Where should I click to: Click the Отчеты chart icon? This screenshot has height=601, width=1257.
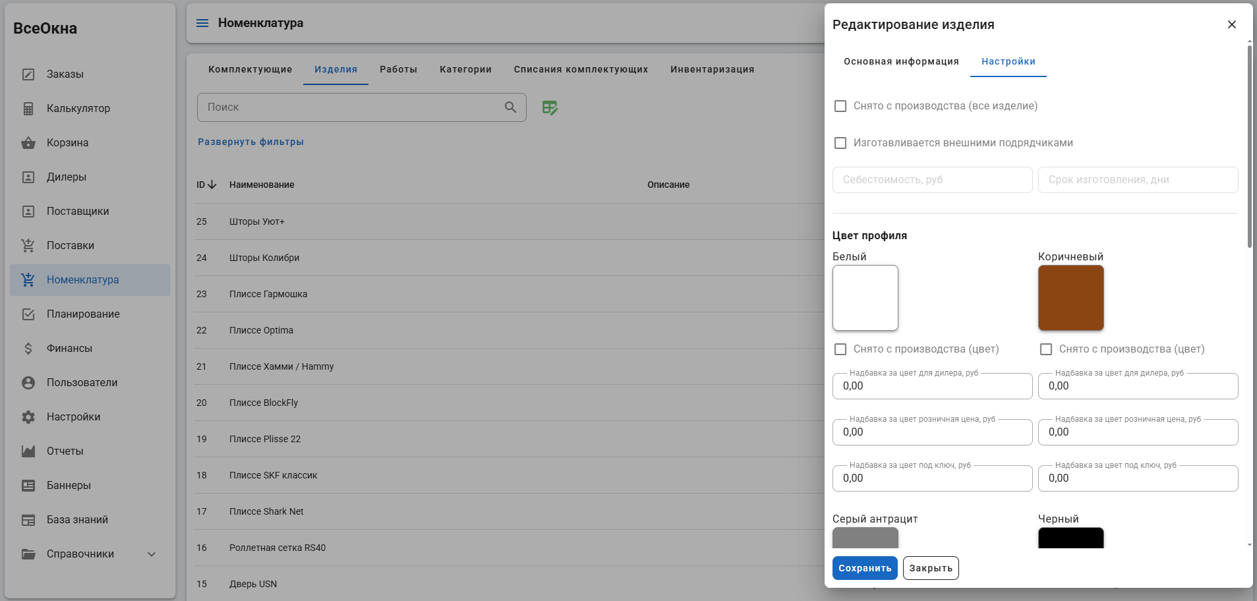tap(28, 451)
